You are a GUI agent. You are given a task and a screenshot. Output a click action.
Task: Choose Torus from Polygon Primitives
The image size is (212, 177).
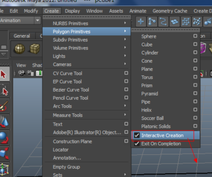click(x=147, y=77)
